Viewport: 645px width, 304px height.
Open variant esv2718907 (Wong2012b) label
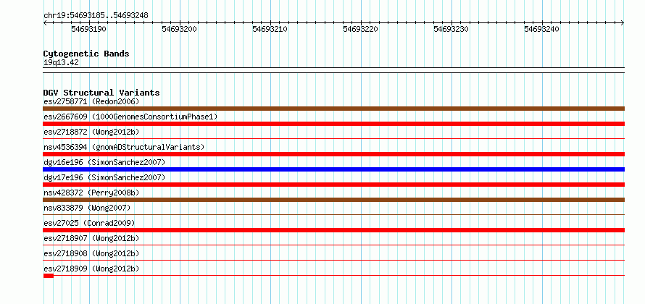coord(91,238)
